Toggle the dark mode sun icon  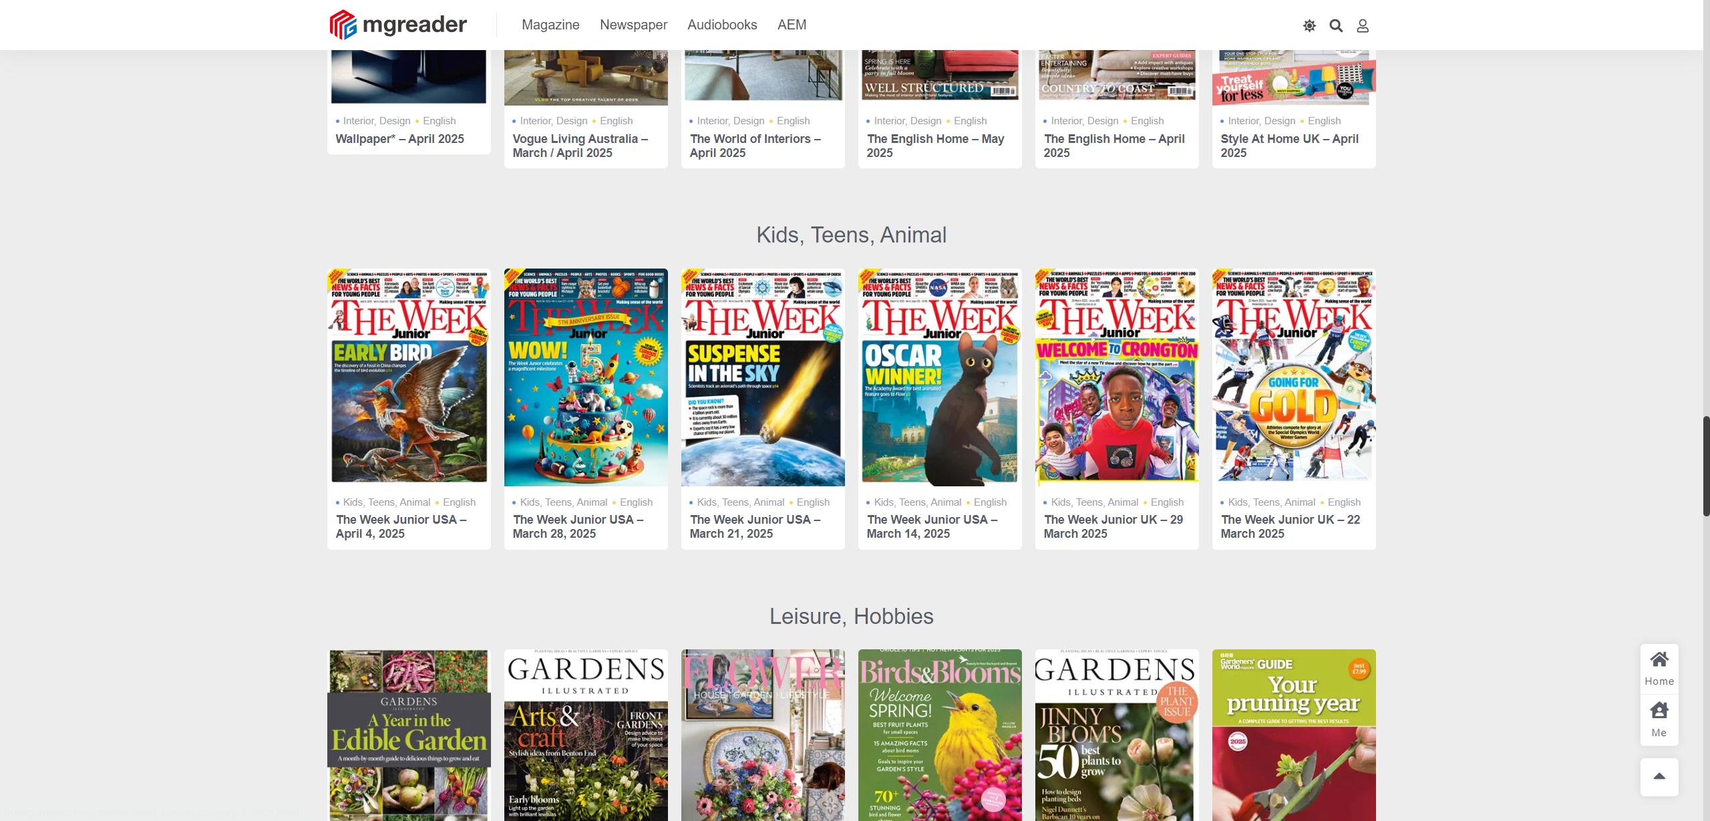click(x=1309, y=25)
